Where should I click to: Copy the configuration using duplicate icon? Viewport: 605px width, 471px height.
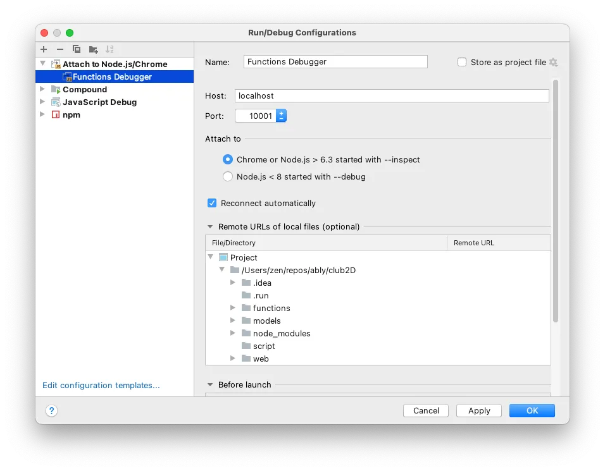[x=77, y=49]
